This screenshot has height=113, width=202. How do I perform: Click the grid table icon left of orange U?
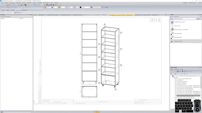click(21, 5)
